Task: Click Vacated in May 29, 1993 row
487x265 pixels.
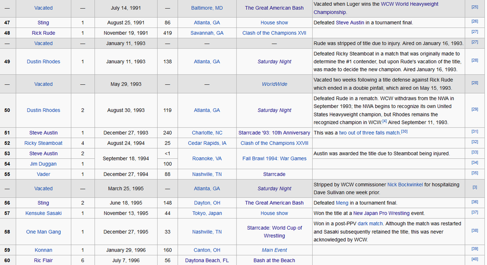Action: 43,84
